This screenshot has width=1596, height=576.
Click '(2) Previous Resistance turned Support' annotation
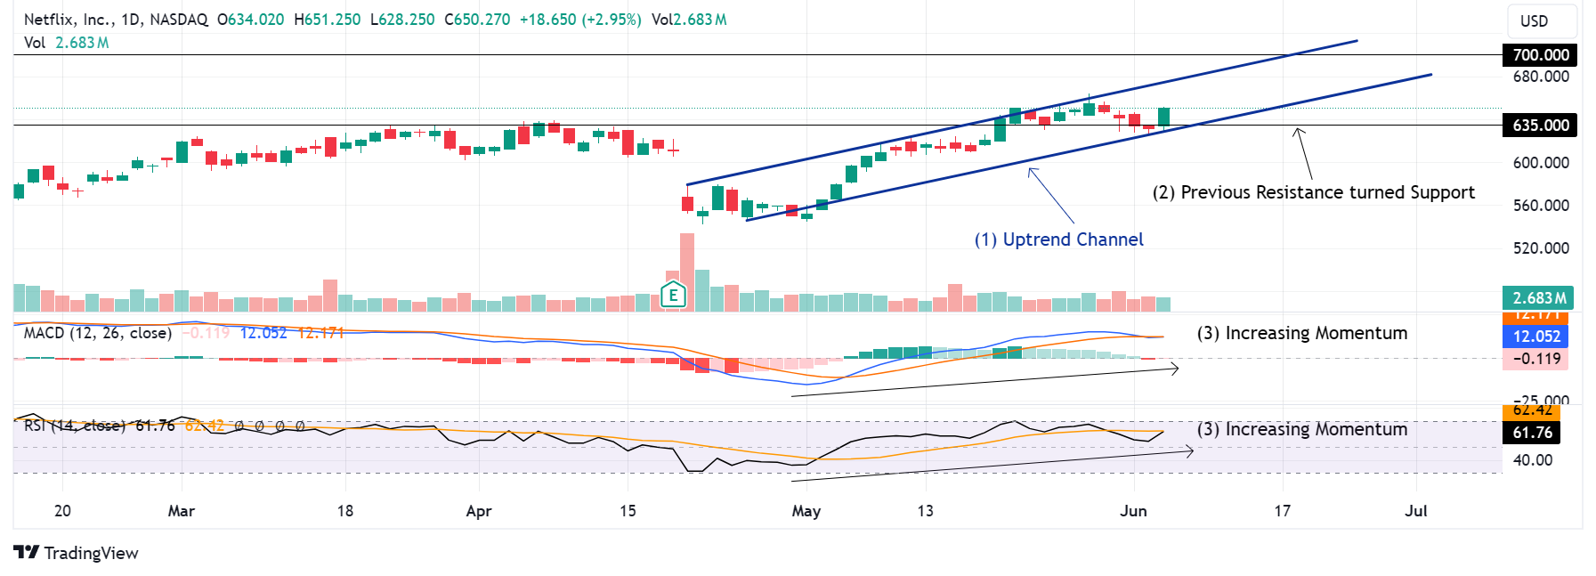pyautogui.click(x=1313, y=192)
